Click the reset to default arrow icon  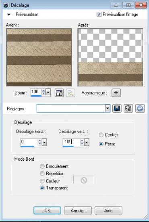[140, 109]
